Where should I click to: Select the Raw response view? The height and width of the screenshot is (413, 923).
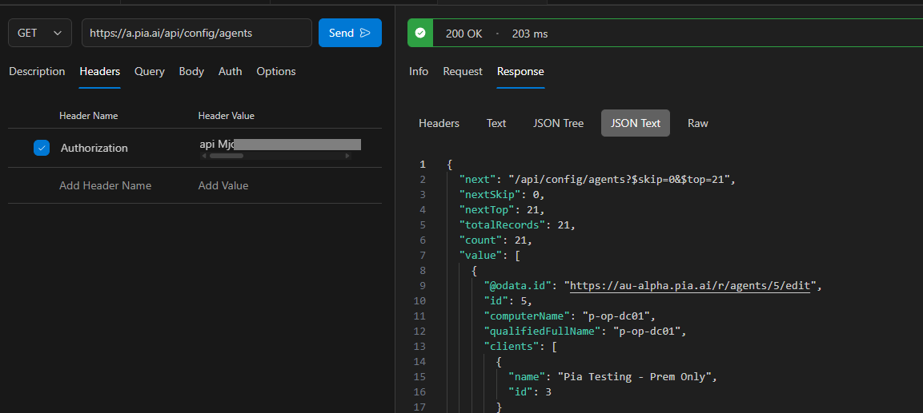pyautogui.click(x=697, y=123)
